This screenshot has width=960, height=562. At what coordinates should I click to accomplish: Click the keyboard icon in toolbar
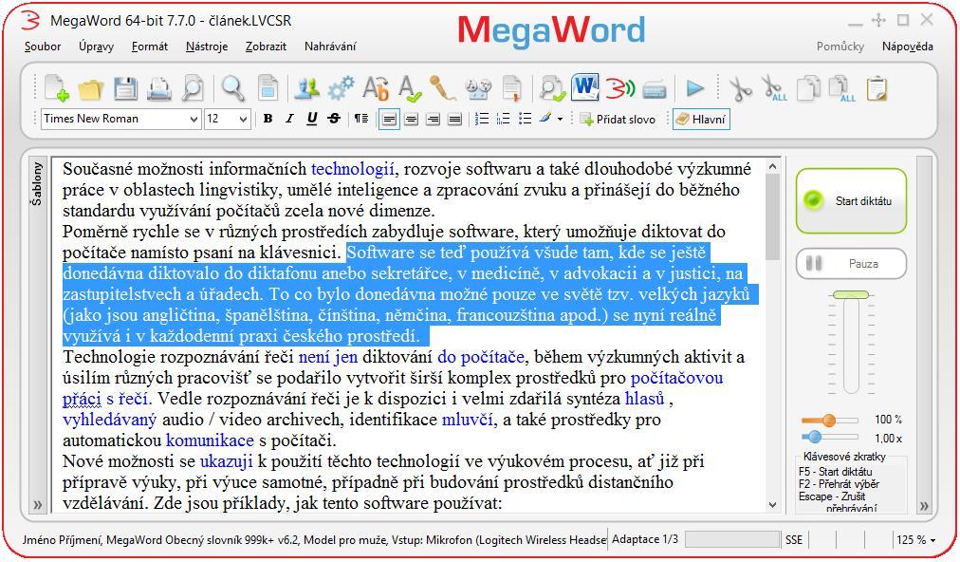click(x=654, y=90)
